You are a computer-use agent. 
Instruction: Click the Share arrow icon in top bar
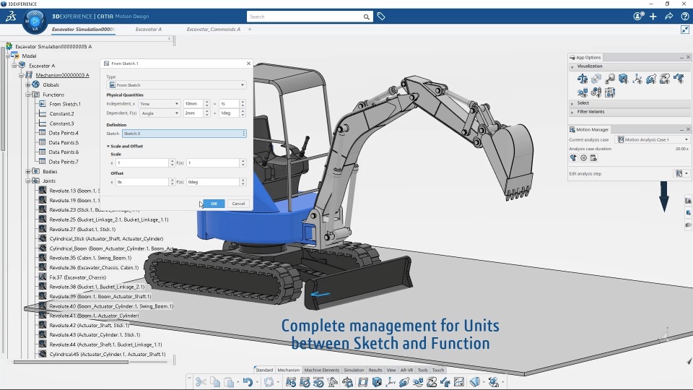click(668, 17)
